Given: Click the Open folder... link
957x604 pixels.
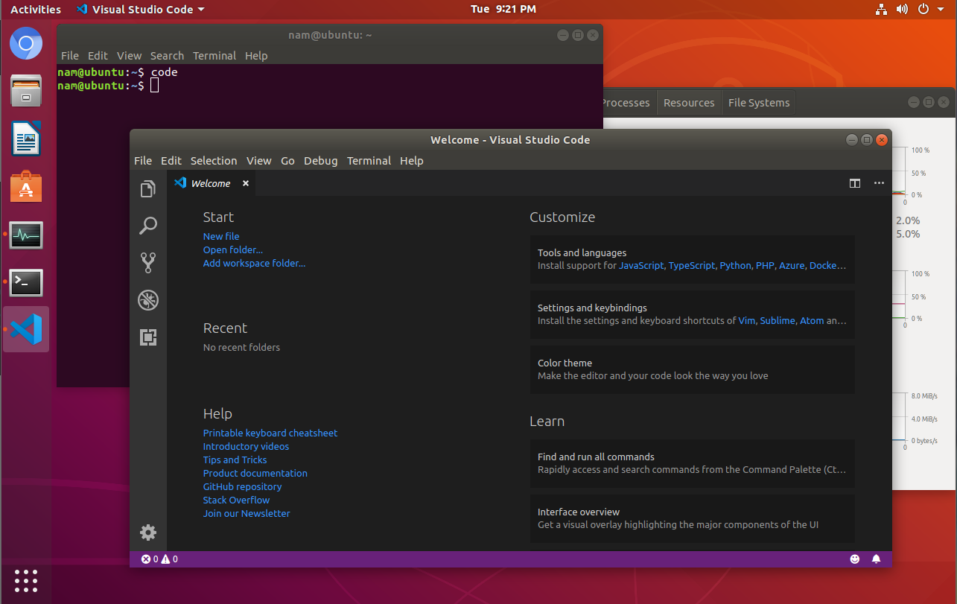Looking at the screenshot, I should (233, 250).
